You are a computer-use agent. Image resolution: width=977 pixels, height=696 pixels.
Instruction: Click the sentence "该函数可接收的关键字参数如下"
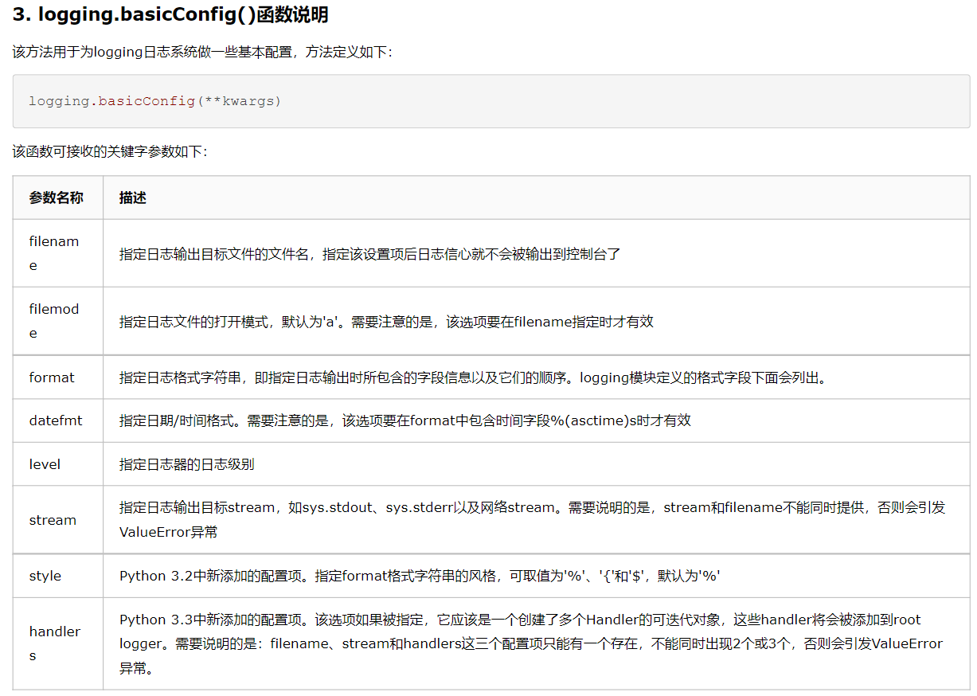(105, 151)
